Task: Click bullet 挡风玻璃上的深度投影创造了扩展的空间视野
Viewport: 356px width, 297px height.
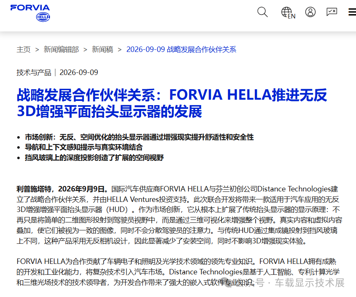Action: click(94, 158)
